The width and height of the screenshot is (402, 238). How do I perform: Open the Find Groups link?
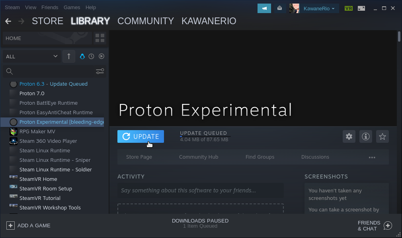click(260, 157)
